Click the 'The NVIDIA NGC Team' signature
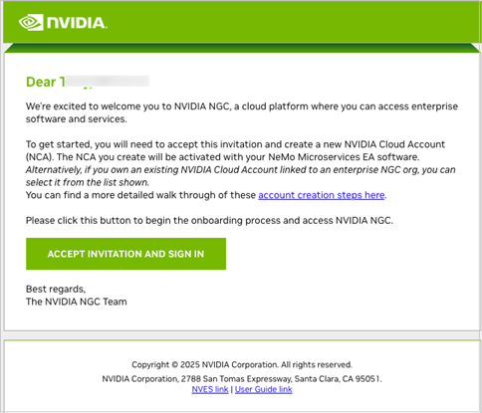The image size is (482, 413). [77, 302]
